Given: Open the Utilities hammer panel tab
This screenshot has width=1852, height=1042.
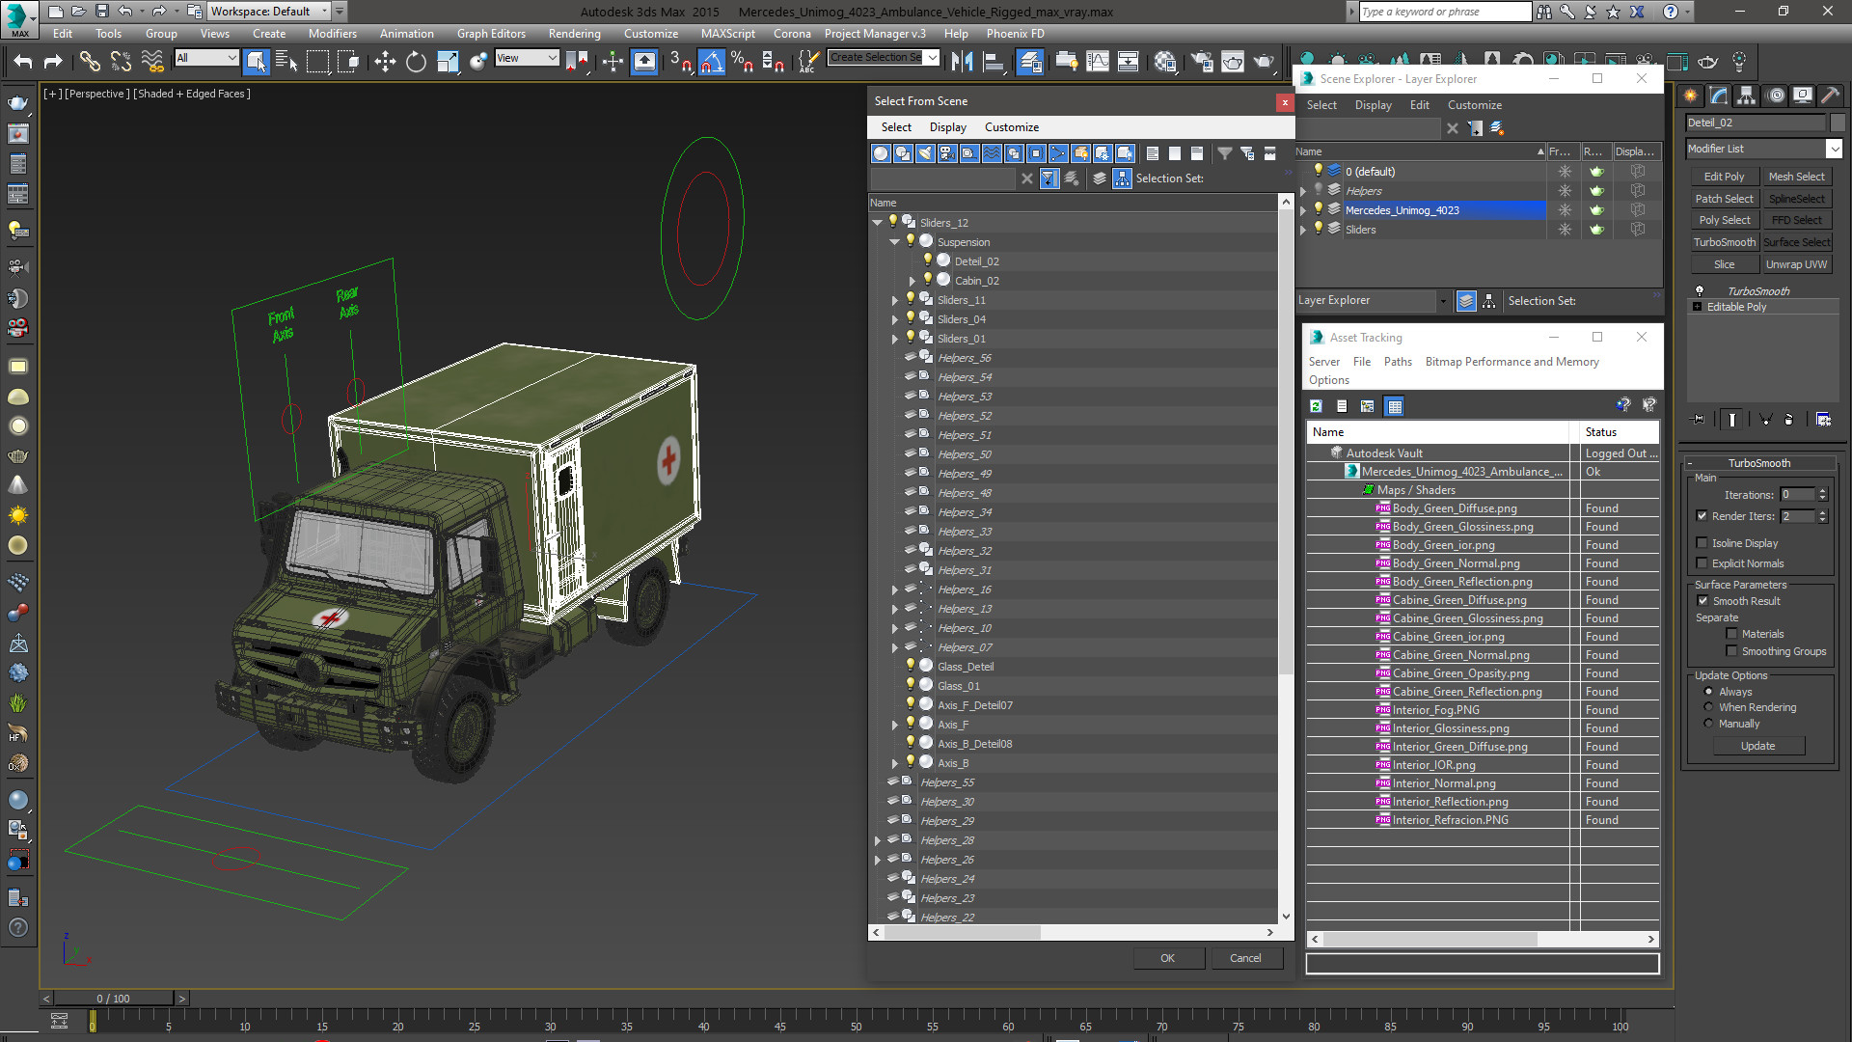Looking at the screenshot, I should [1830, 96].
